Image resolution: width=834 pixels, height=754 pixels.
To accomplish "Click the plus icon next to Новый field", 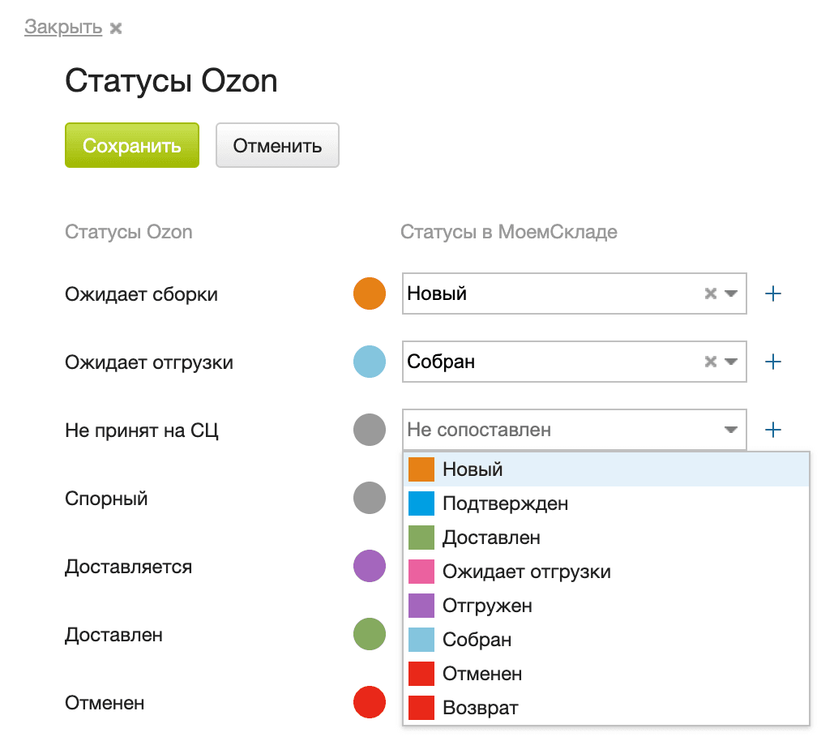I will pos(773,293).
